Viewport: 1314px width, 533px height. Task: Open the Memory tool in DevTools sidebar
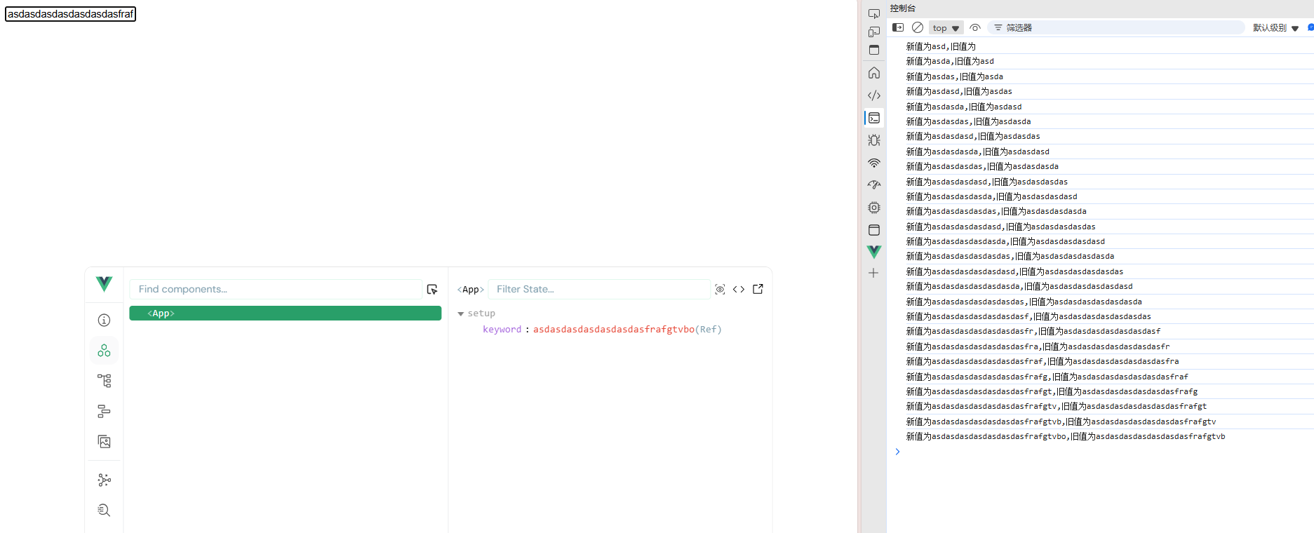874,208
